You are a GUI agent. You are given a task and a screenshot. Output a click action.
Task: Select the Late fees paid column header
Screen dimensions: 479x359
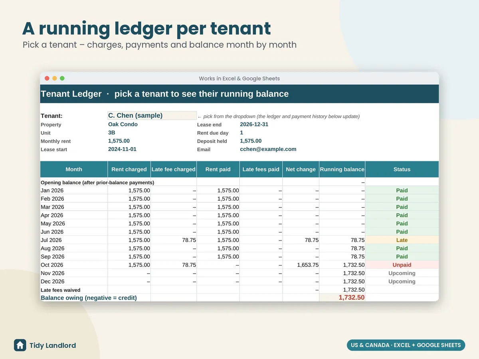click(x=261, y=169)
